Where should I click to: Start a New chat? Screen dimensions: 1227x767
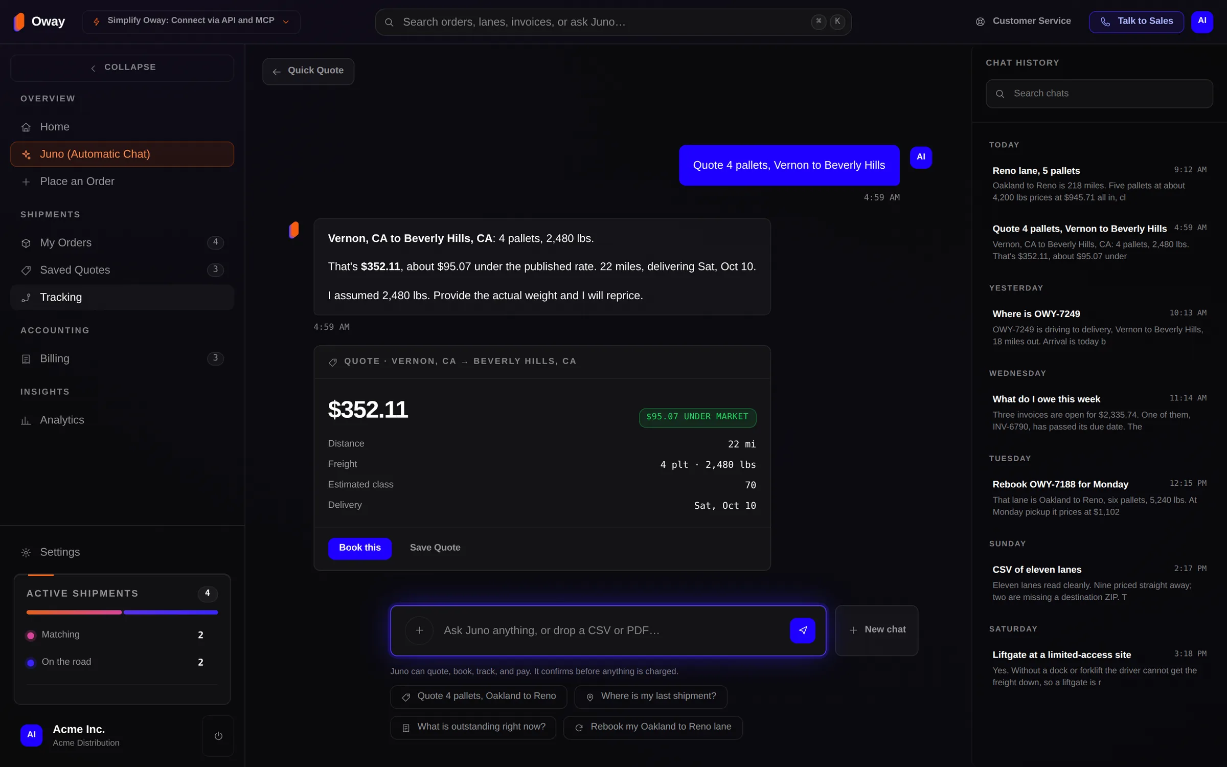[x=877, y=630]
